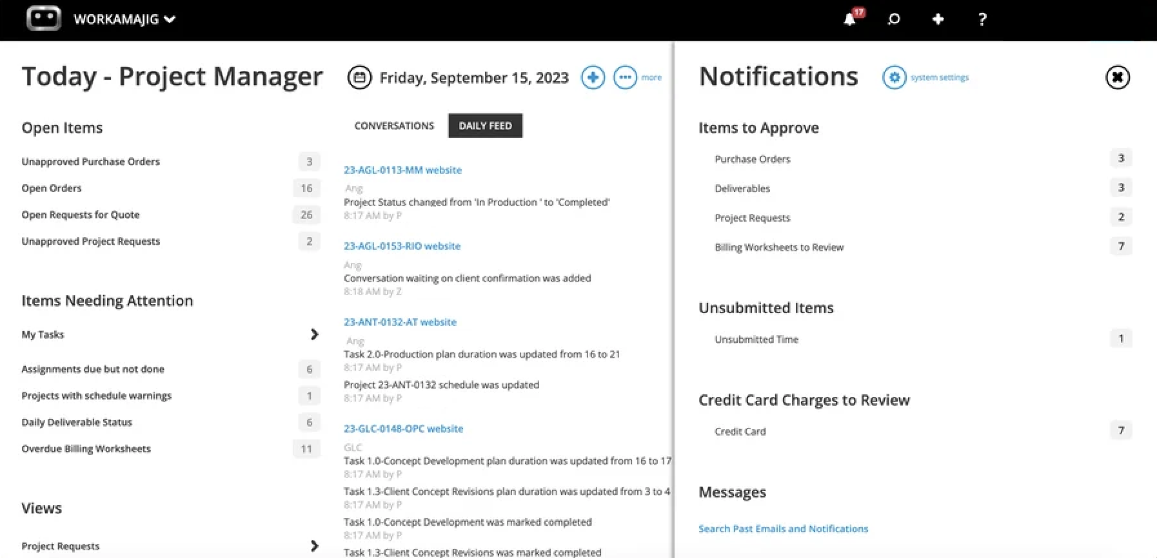The width and height of the screenshot is (1157, 558).
Task: Expand Project Requests view chevron
Action: [314, 546]
